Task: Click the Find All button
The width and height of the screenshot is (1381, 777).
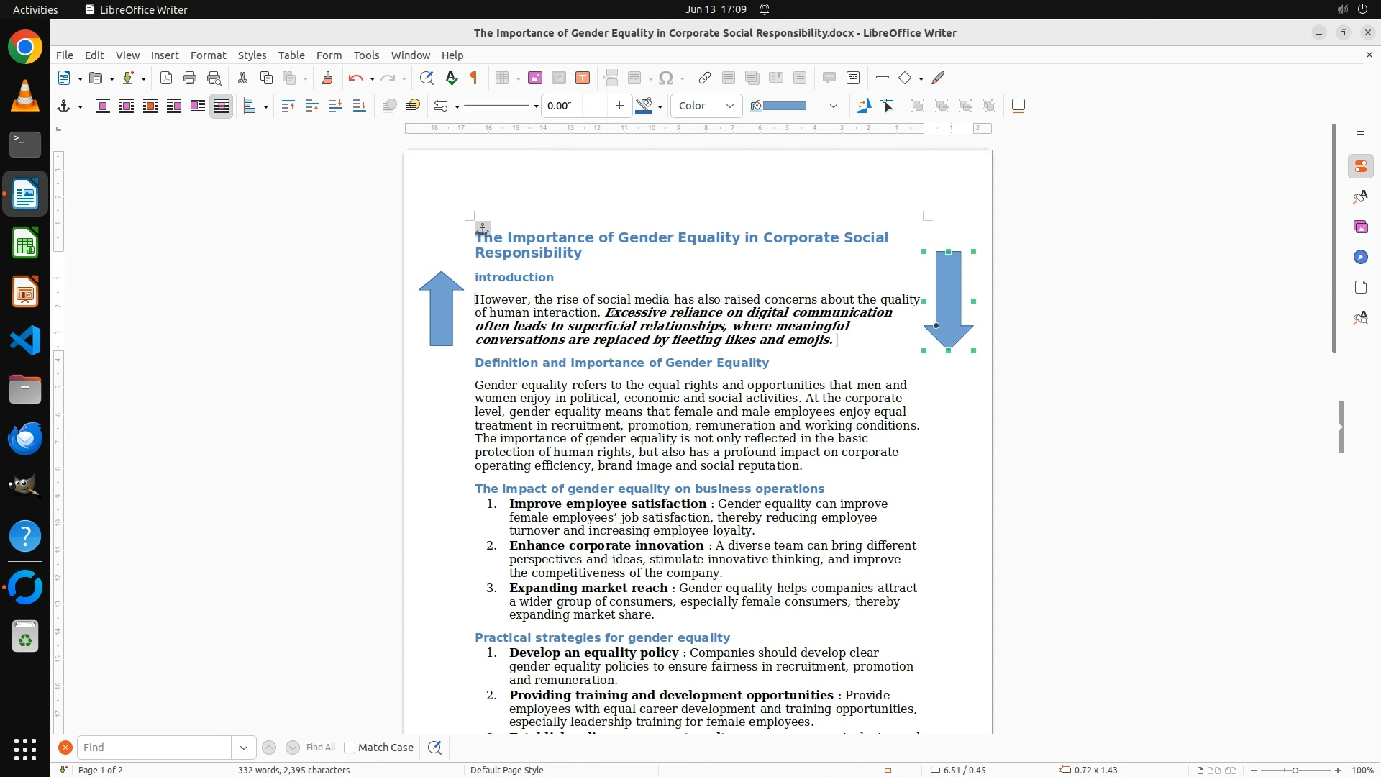Action: tap(320, 748)
